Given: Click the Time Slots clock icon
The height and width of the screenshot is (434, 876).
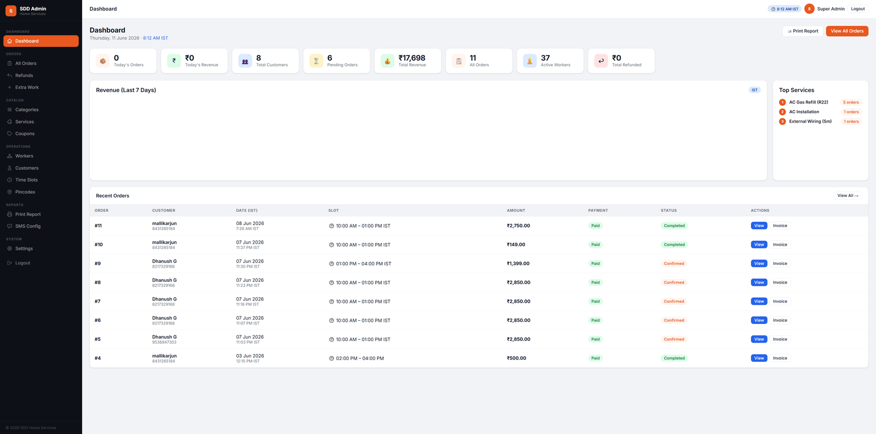Looking at the screenshot, I should (9, 180).
